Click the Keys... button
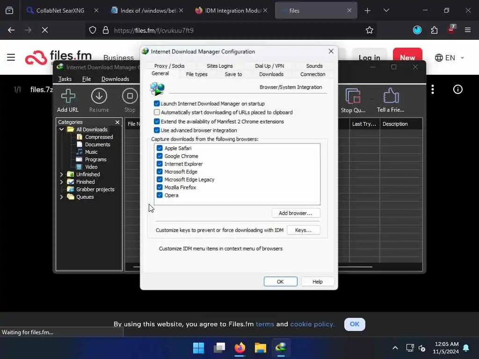The width and height of the screenshot is (479, 359). point(303,230)
